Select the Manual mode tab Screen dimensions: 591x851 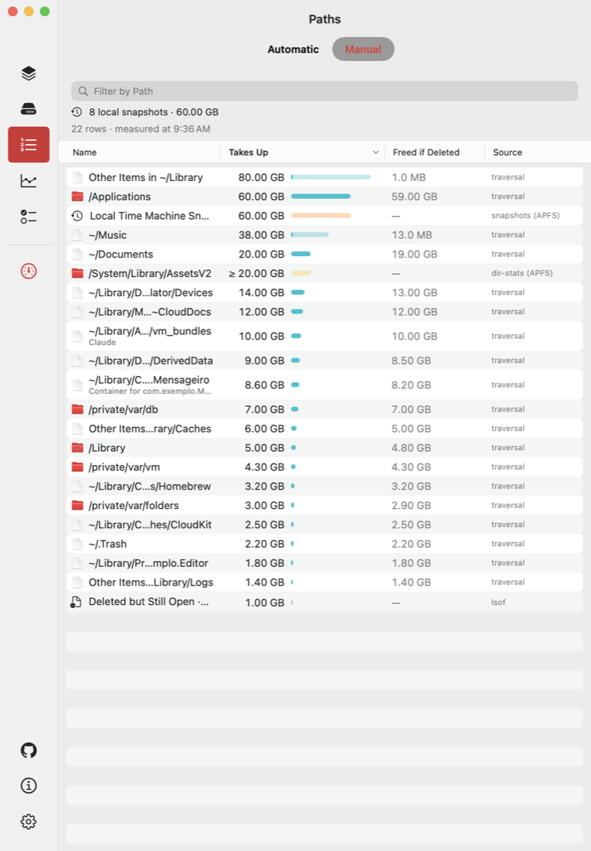click(363, 50)
